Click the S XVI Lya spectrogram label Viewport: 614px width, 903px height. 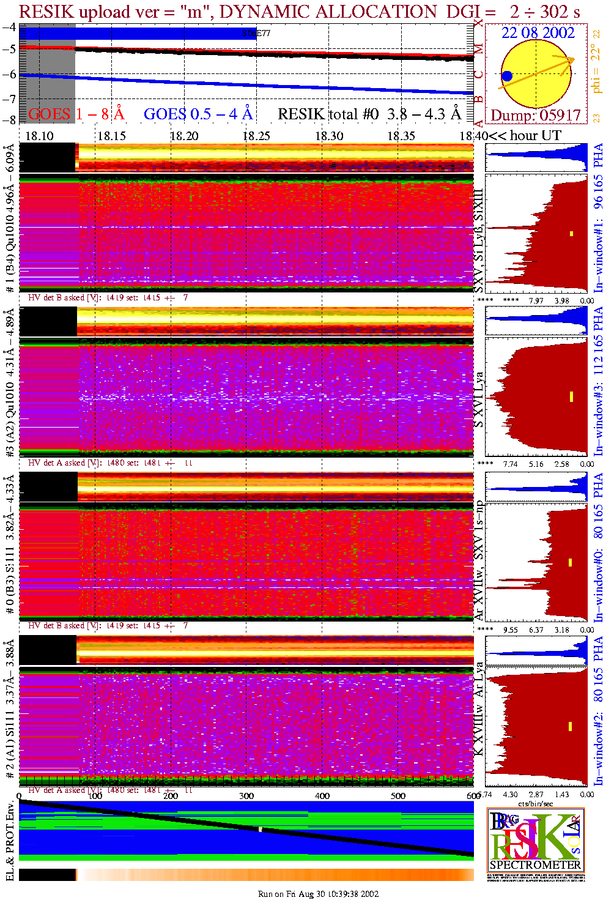point(479,399)
